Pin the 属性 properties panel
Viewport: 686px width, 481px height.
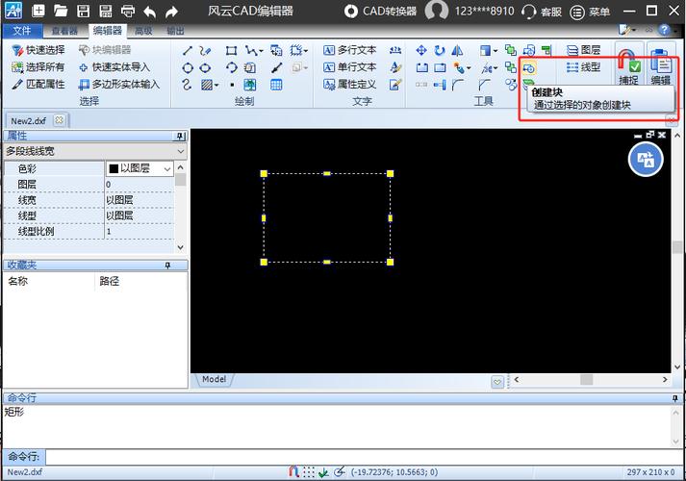[x=179, y=137]
